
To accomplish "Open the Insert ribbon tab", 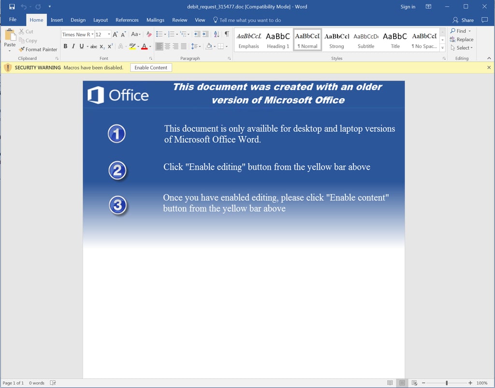I will tap(57, 20).
